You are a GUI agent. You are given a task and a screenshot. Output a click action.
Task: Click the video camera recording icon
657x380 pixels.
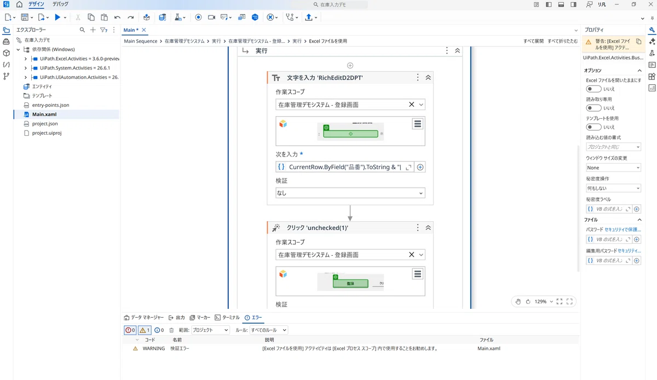211,18
